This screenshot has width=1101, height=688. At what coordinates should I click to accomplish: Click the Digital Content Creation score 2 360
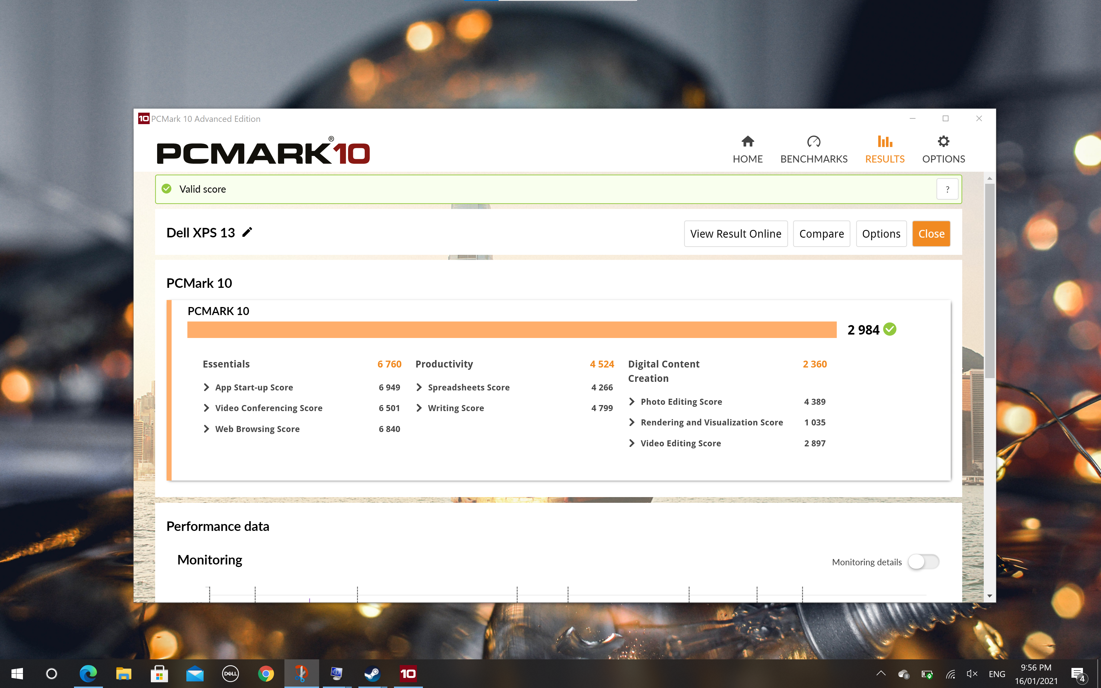click(815, 364)
